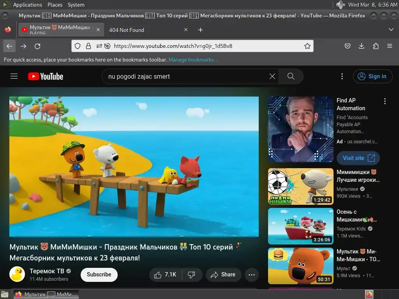This screenshot has height=299, width=399.
Task: Share the video
Action: (x=223, y=274)
